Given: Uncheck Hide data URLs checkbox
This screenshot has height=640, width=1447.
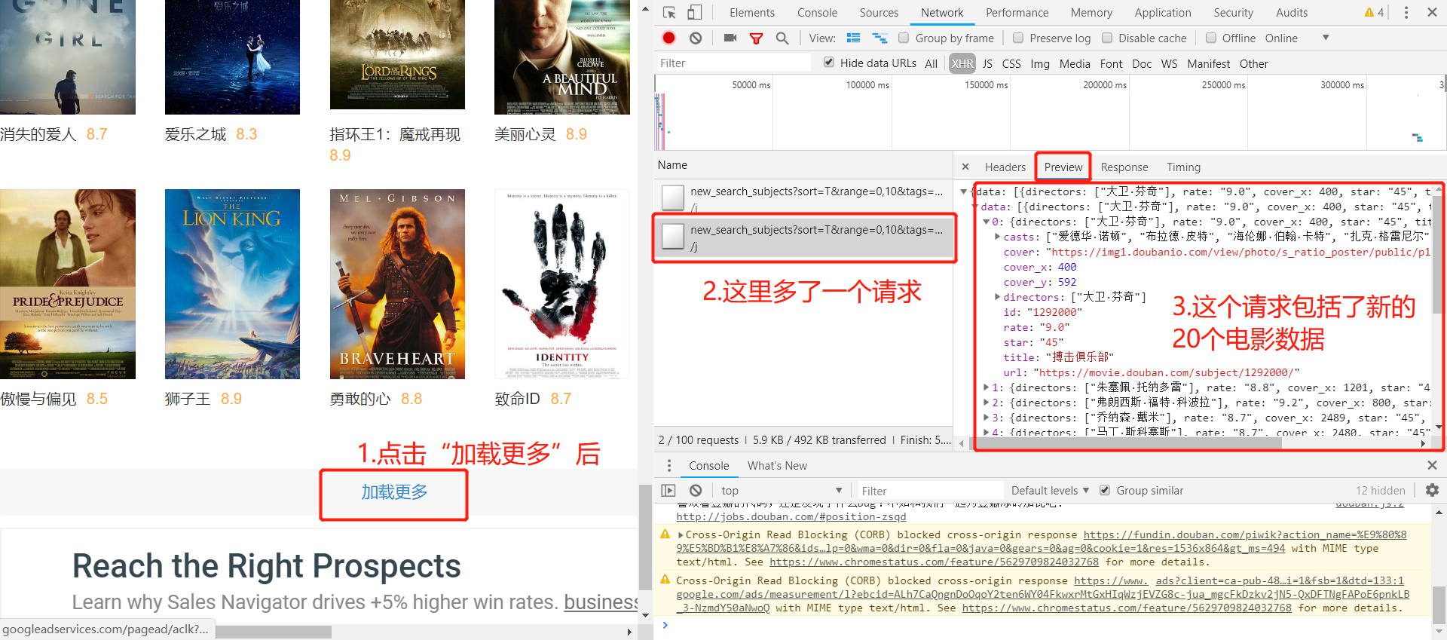Looking at the screenshot, I should coord(829,63).
